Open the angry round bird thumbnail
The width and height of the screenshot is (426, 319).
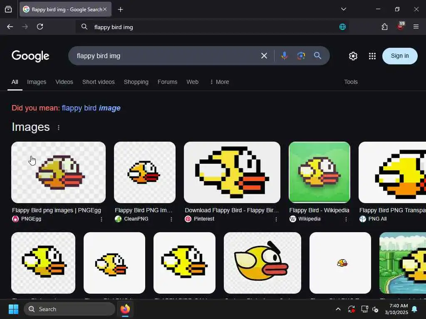point(263,263)
